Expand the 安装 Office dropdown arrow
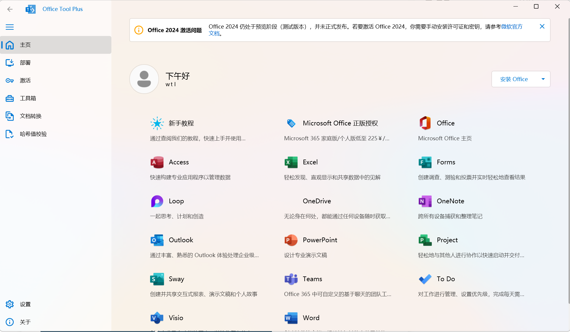Image resolution: width=570 pixels, height=332 pixels. (x=543, y=79)
